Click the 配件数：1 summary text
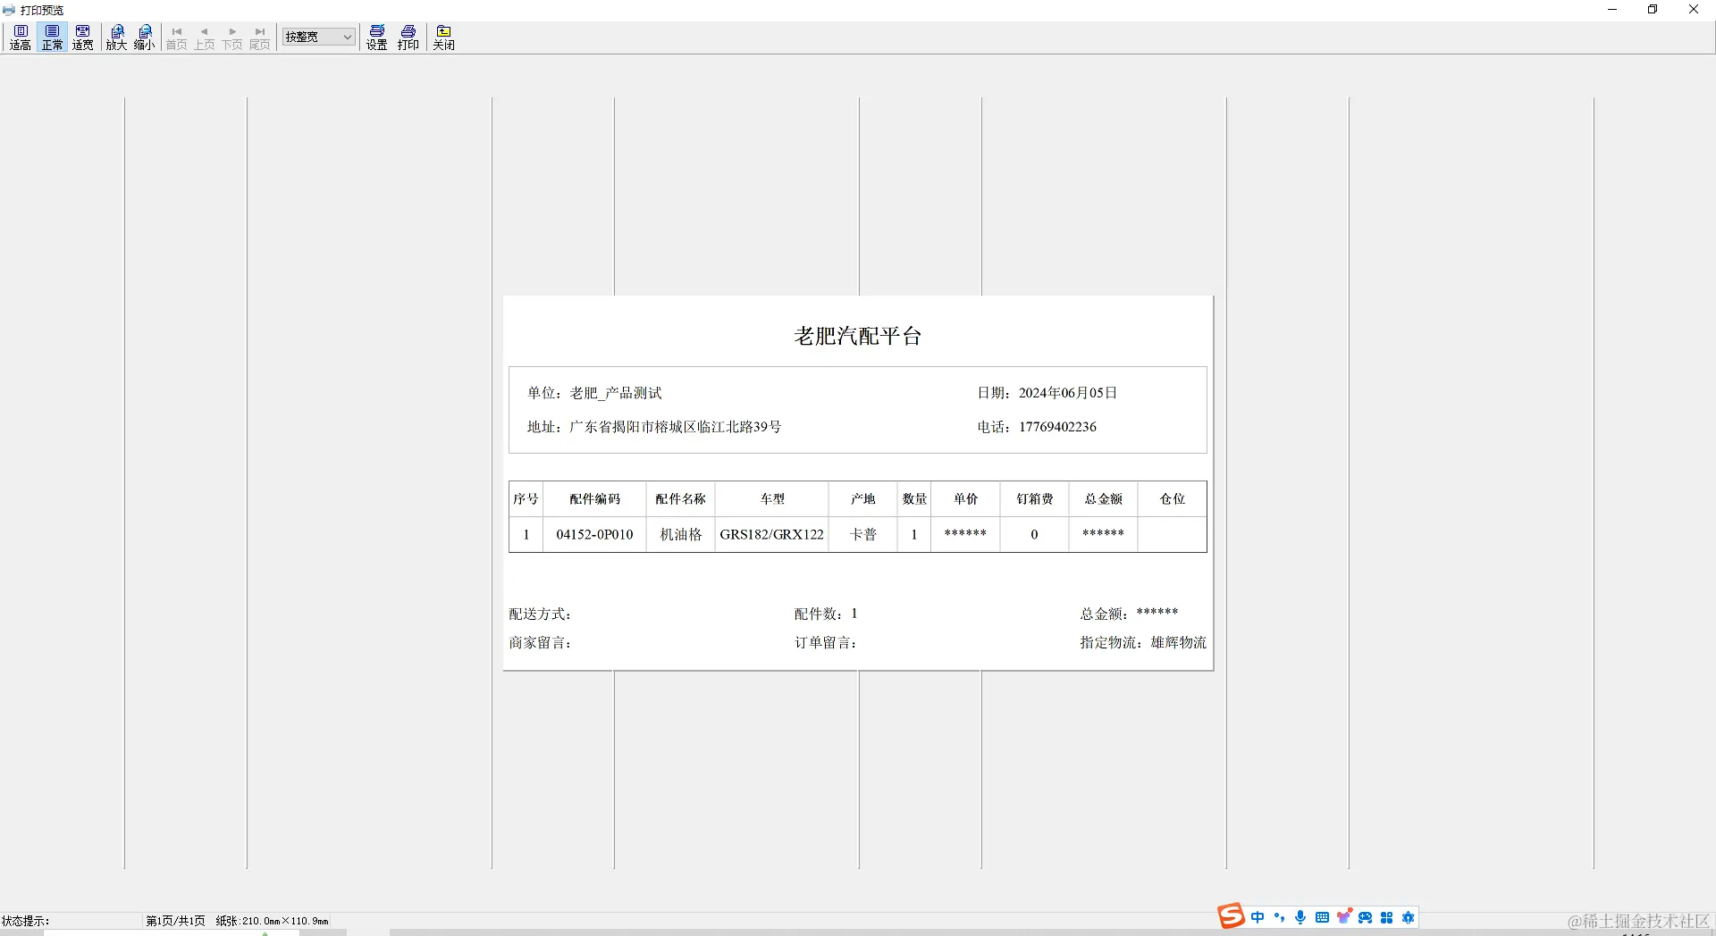 (826, 614)
